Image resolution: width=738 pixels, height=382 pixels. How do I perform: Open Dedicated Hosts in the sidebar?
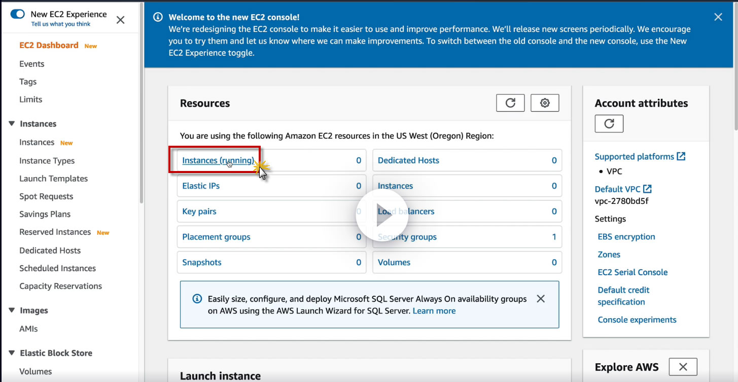50,250
